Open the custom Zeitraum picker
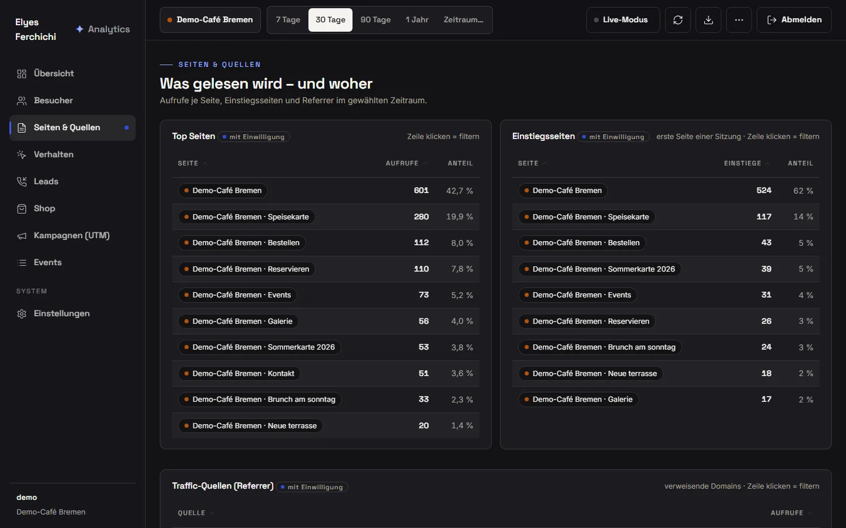 click(464, 20)
